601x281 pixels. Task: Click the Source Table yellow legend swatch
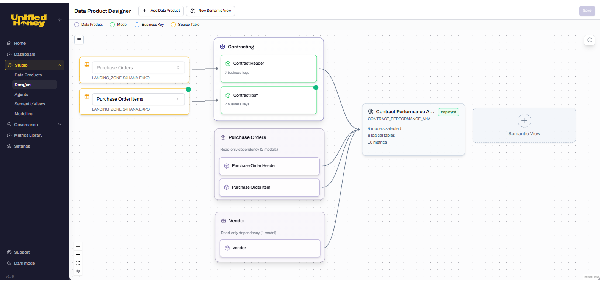[x=174, y=25]
